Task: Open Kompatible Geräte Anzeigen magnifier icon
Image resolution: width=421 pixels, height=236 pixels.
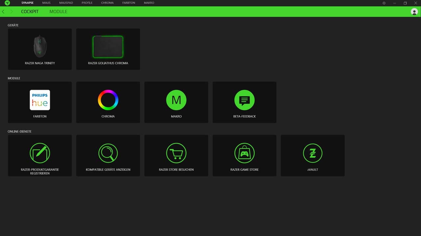Action: [108, 153]
